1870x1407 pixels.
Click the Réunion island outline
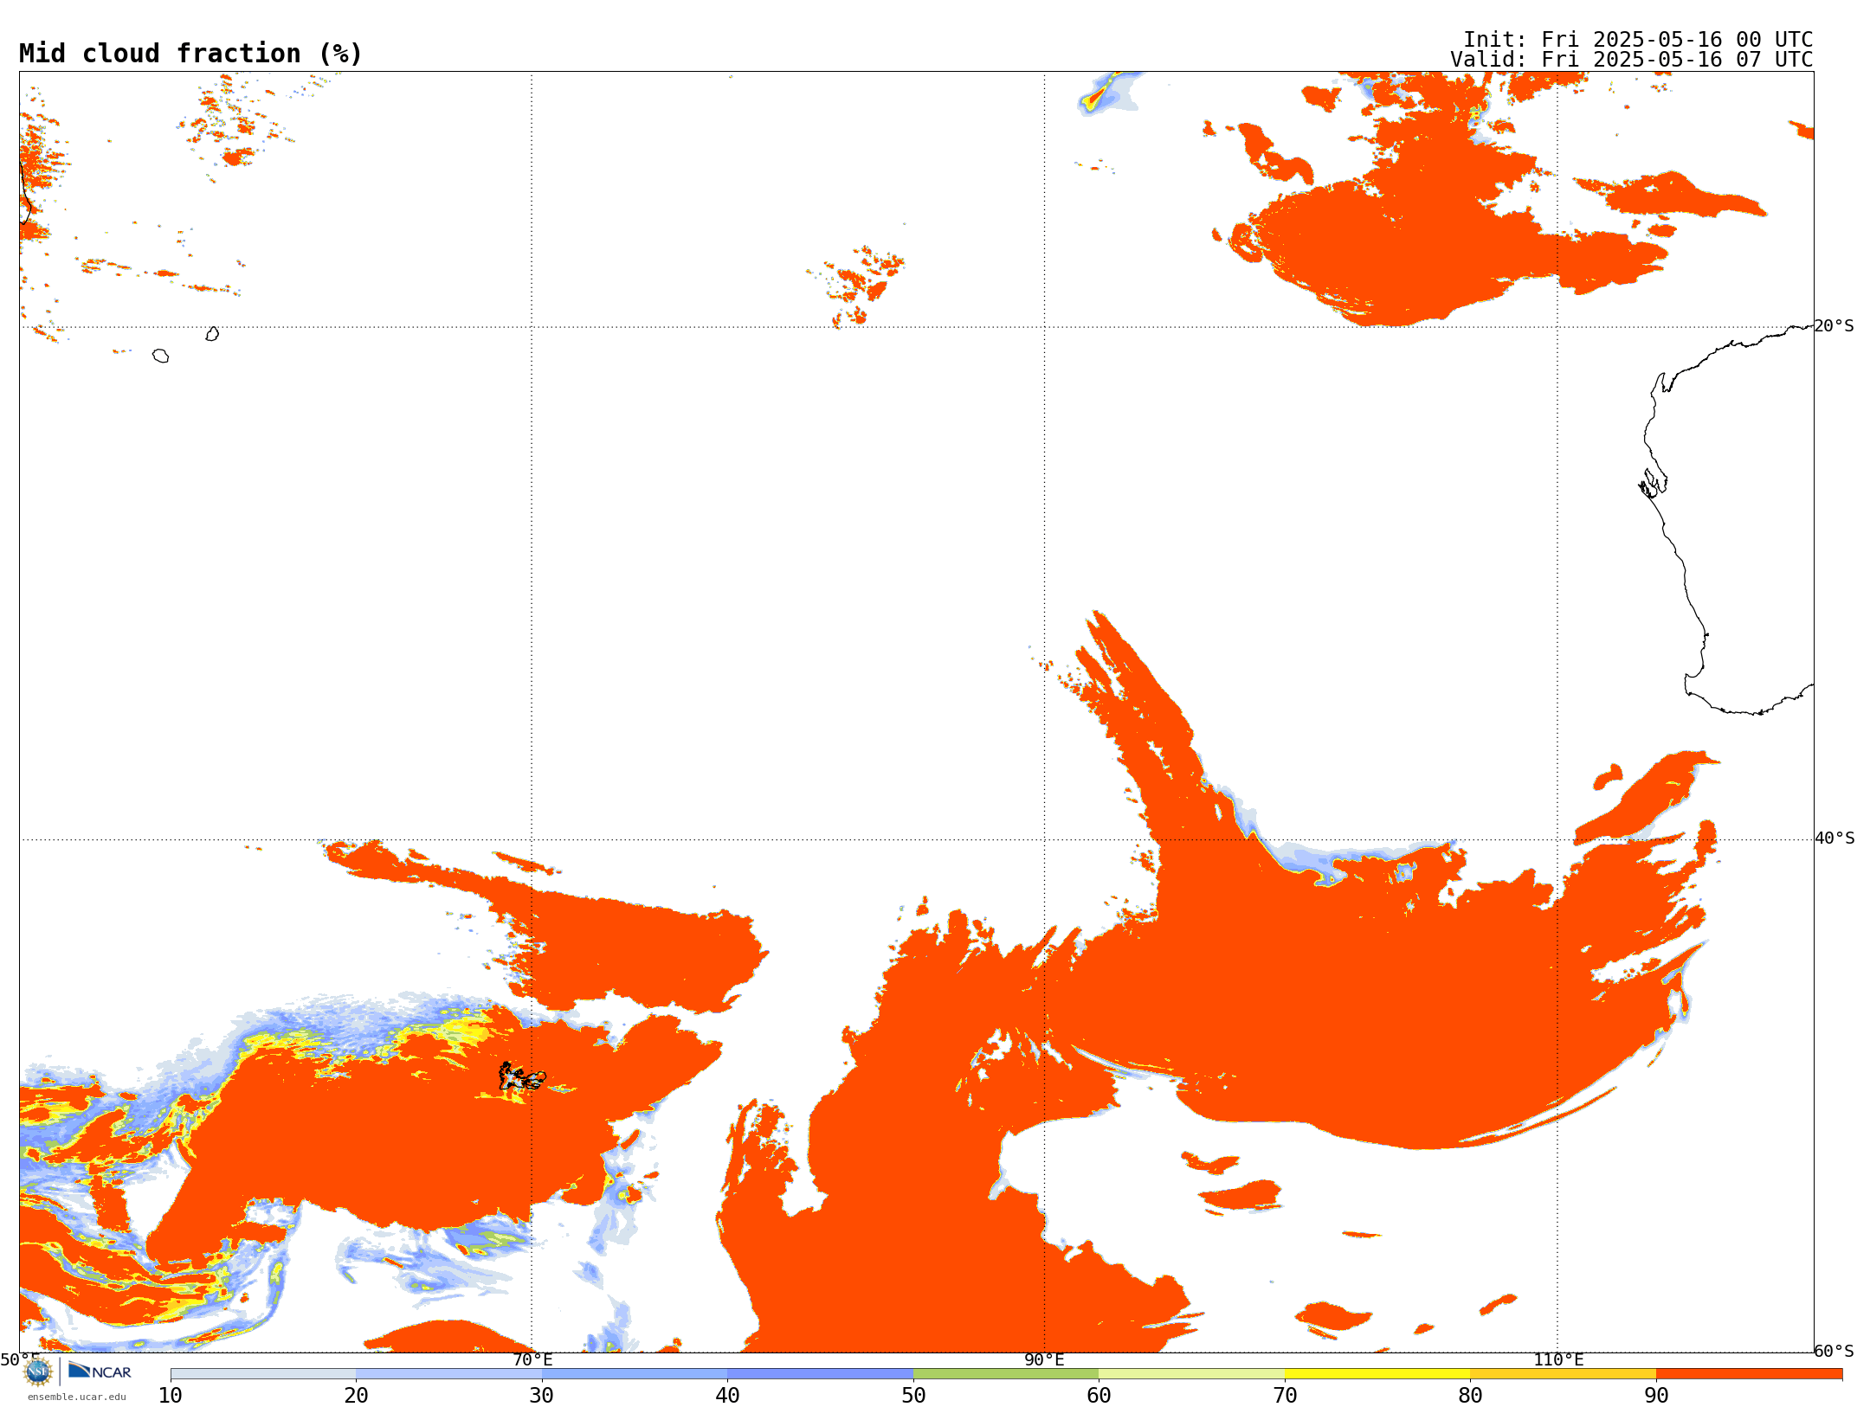[x=161, y=356]
